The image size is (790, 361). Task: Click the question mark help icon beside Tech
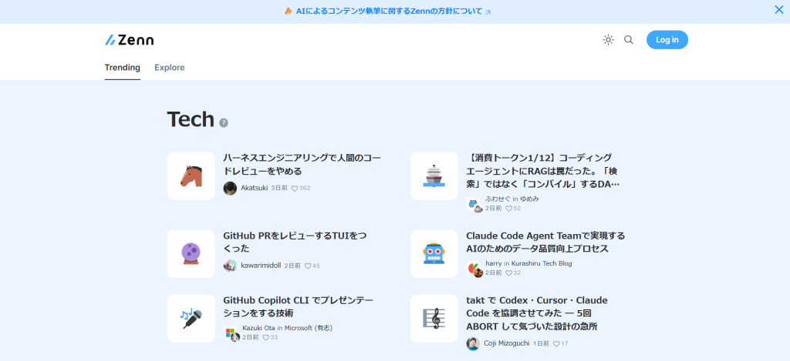pos(224,122)
